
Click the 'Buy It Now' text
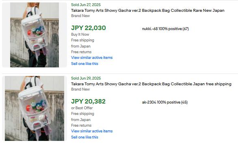(x=80, y=35)
